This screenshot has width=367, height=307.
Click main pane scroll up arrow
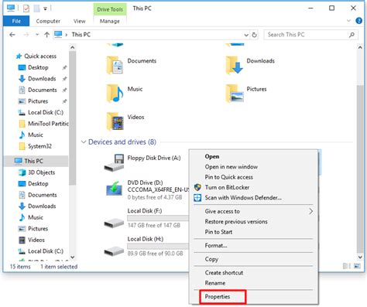pos(360,47)
